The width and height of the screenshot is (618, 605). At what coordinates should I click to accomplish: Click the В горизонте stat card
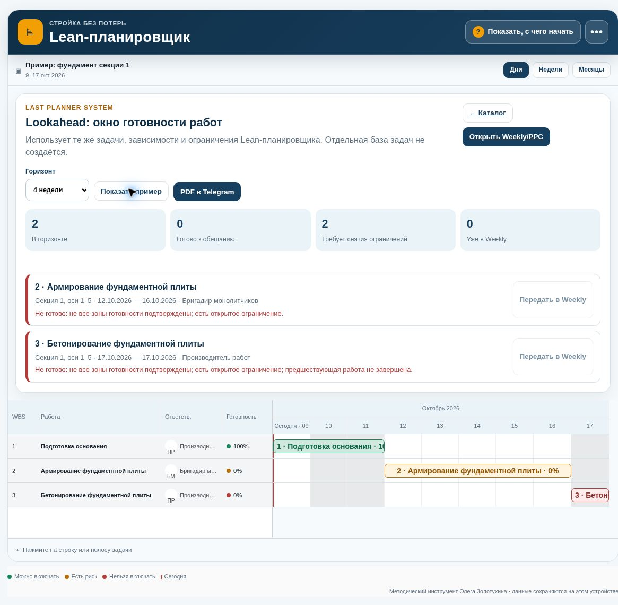coord(95,230)
